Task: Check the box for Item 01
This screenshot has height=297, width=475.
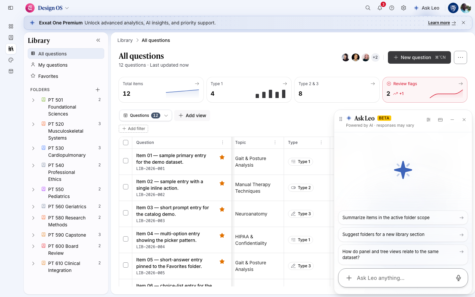Action: (x=126, y=161)
